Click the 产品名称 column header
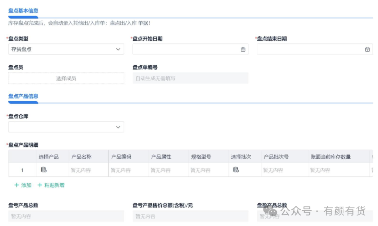The image size is (378, 226). tap(81, 157)
